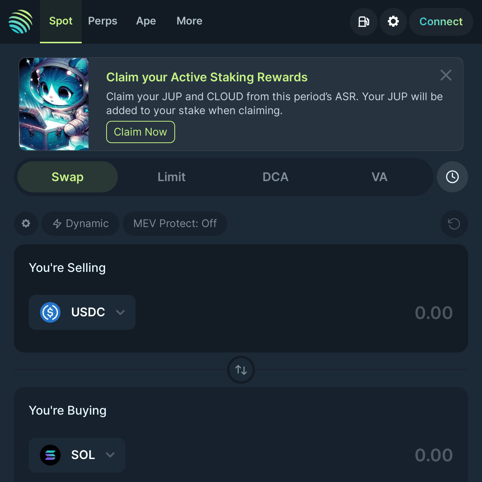
Task: Dismiss the staking rewards banner
Action: click(446, 75)
